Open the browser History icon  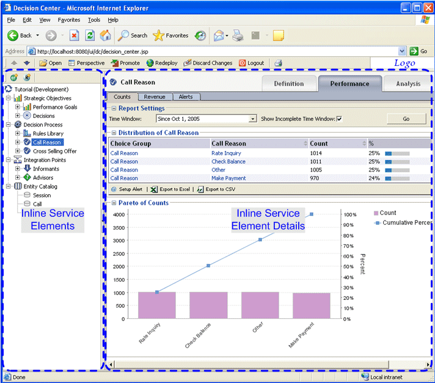coord(200,35)
